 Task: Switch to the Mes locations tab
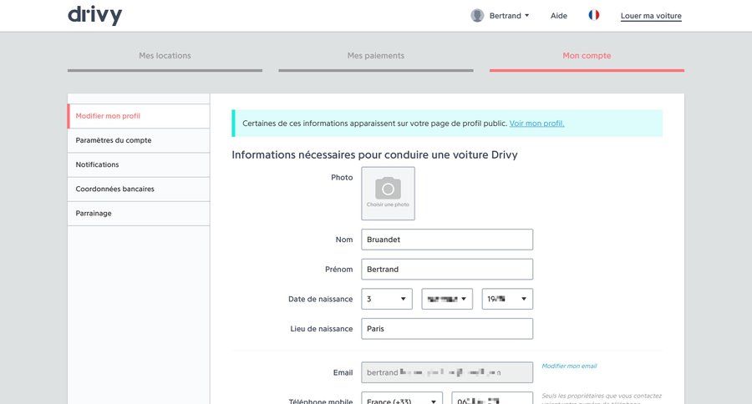[x=165, y=59]
